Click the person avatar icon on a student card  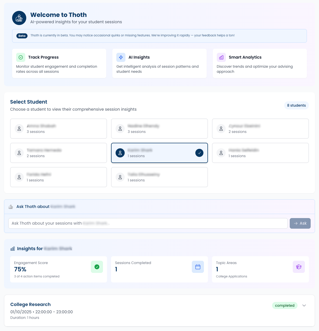pos(19,129)
